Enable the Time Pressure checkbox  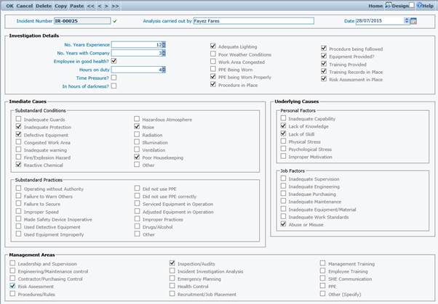tap(114, 78)
